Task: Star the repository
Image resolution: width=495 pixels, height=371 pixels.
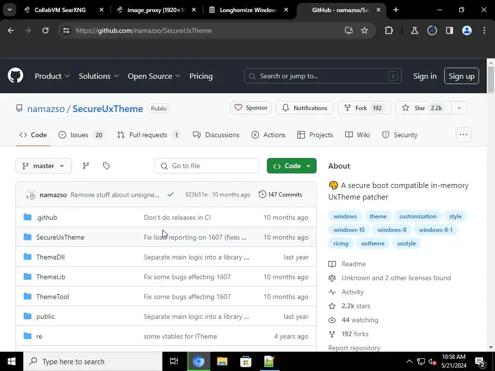Action: [x=423, y=108]
